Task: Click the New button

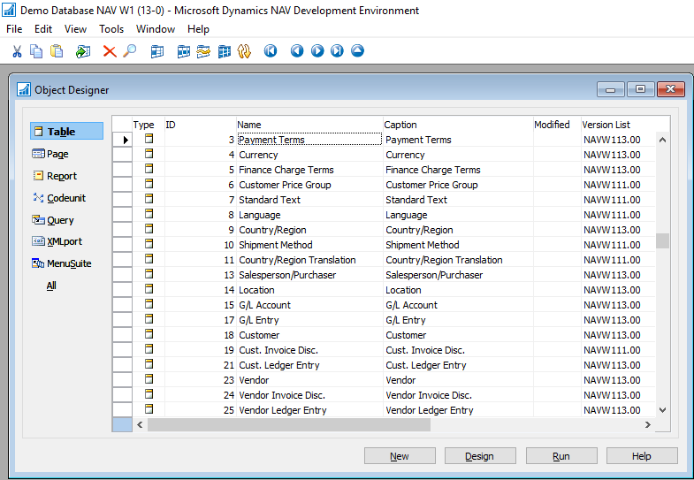Action: 400,456
